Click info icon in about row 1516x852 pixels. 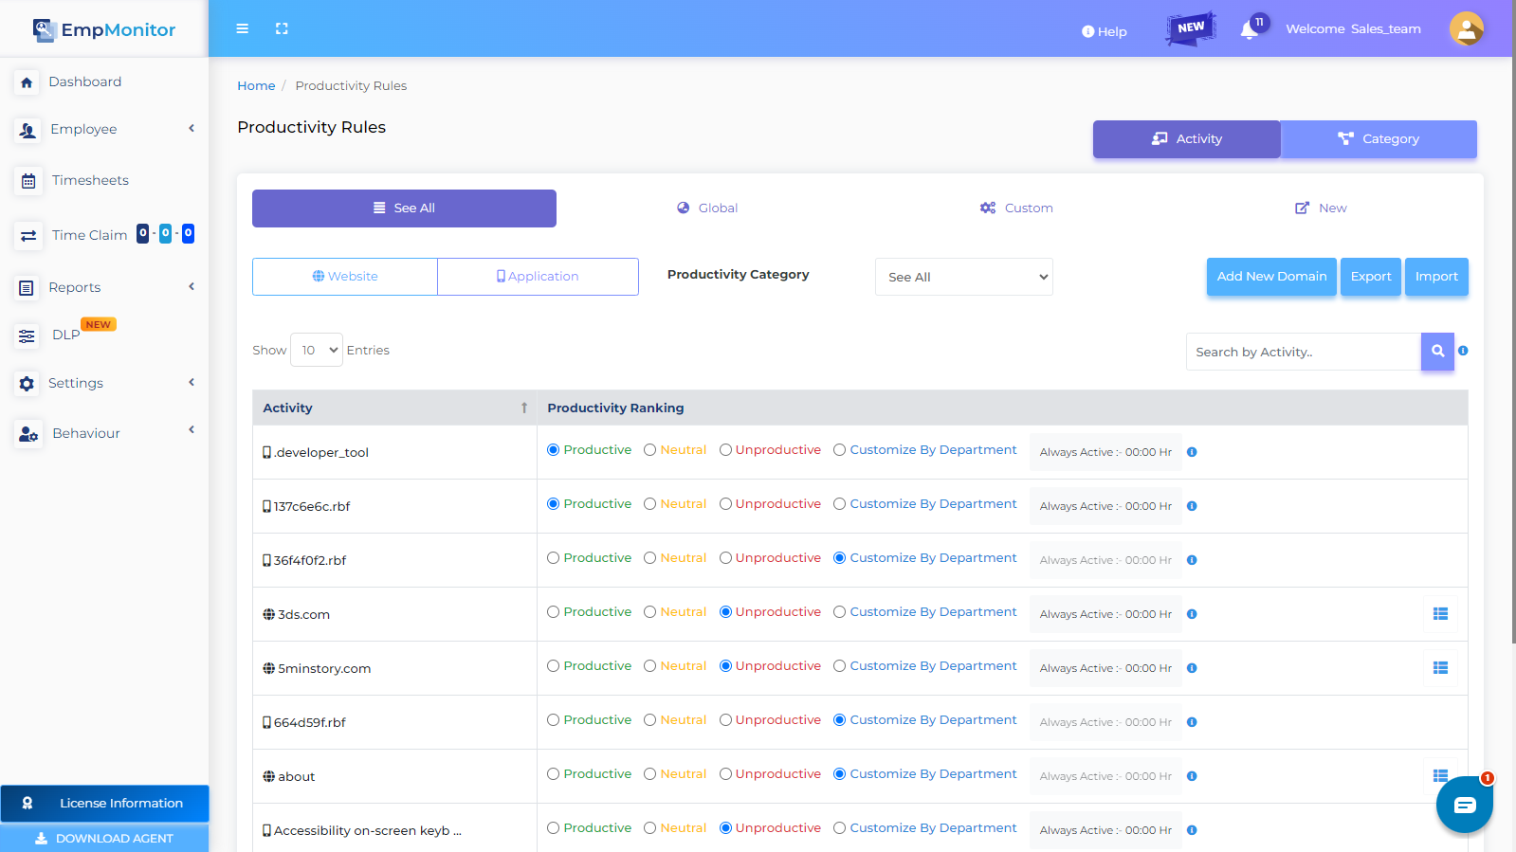pos(1192,776)
